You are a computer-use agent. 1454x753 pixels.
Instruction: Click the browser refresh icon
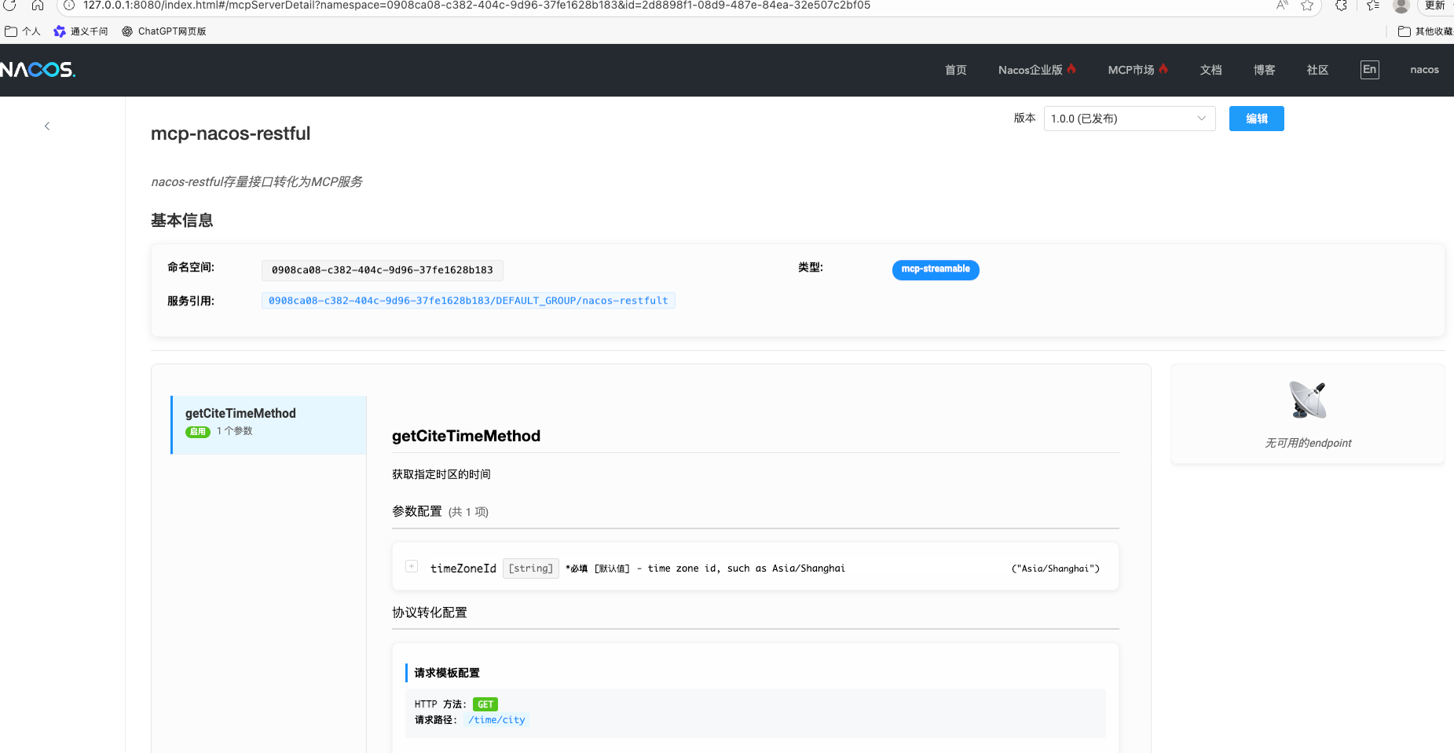coord(8,5)
